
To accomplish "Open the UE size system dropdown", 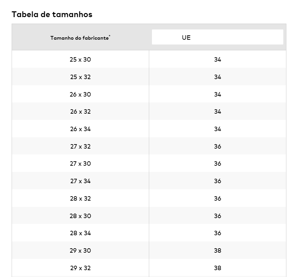I will tap(217, 37).
